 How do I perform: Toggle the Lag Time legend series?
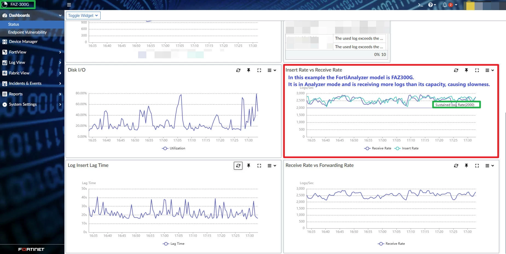tap(173, 244)
